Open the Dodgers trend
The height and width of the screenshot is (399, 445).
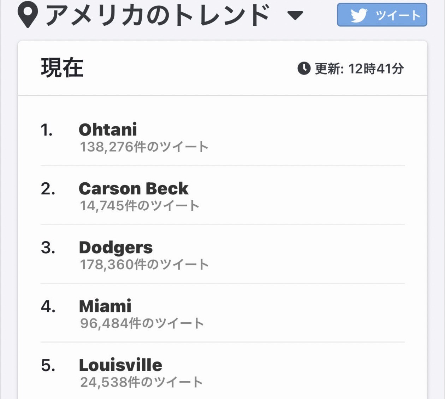(116, 247)
